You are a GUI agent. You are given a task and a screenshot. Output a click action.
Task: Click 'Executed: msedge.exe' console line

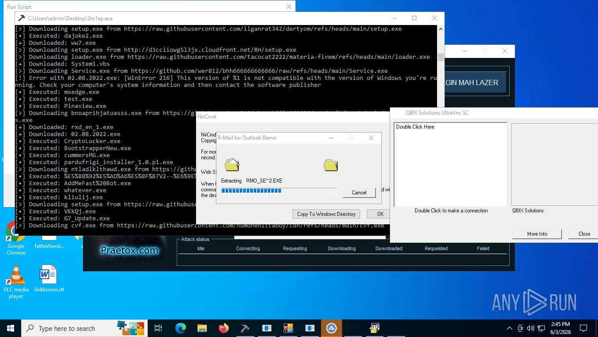click(x=57, y=92)
